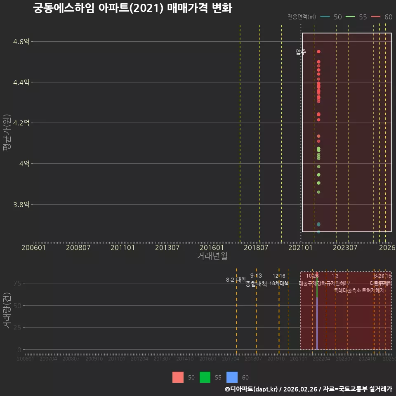
Task: Click the 202204 label on volume chart axis
Action: point(321,358)
